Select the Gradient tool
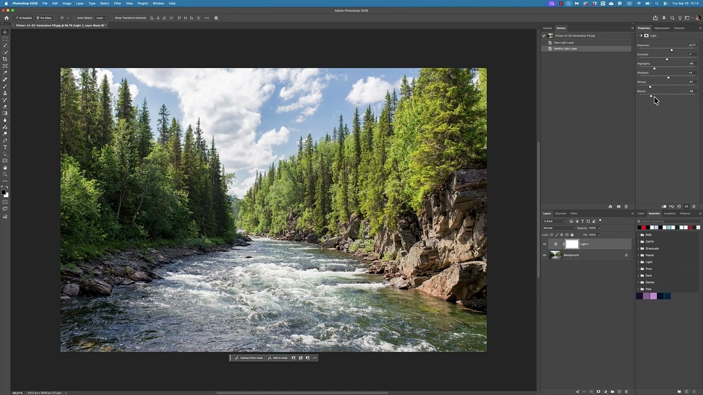703x395 pixels. 5,113
